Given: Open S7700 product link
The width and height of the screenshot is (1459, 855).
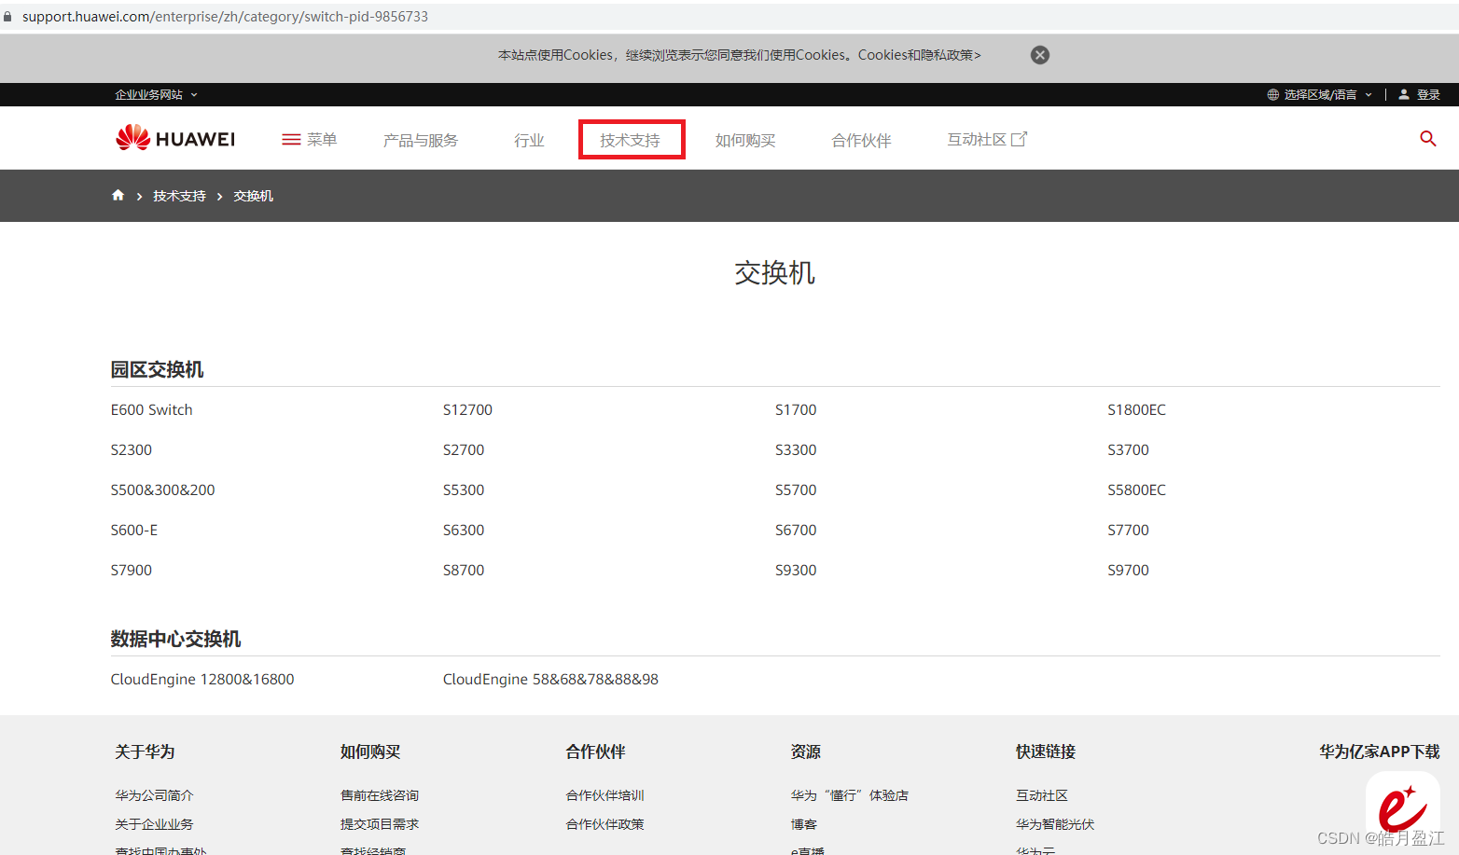Looking at the screenshot, I should 1128,530.
